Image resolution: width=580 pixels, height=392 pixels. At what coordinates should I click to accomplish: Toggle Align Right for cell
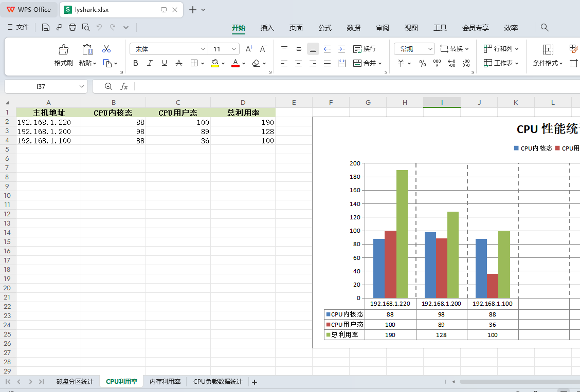point(313,63)
